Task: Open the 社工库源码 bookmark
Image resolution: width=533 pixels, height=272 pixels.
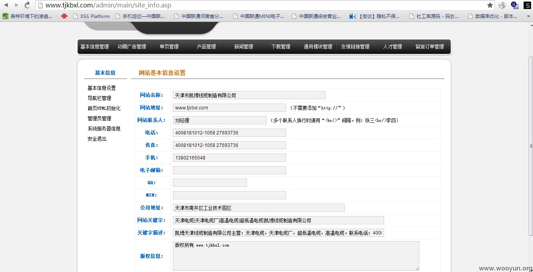Action: (x=434, y=16)
